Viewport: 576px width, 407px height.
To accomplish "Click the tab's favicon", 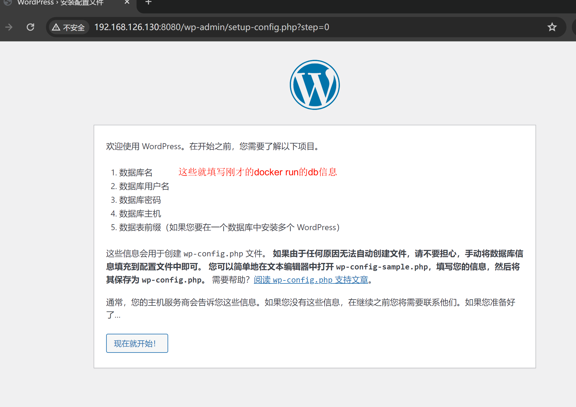I will point(8,3).
